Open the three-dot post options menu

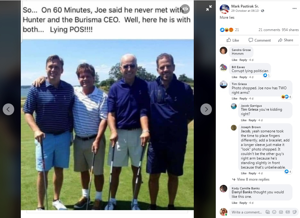(x=294, y=8)
